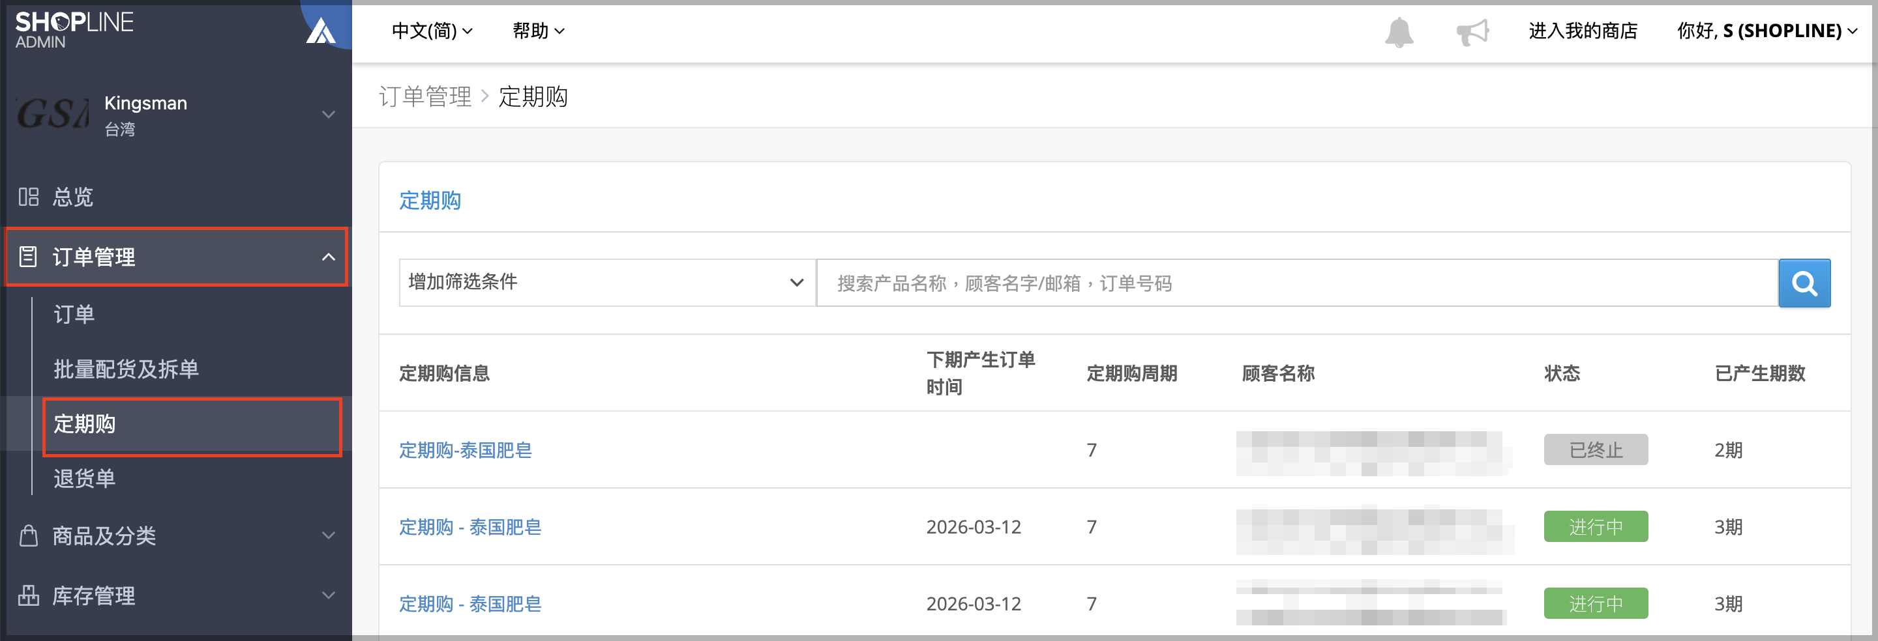
Task: Click the order management clipboard icon
Action: (x=29, y=257)
